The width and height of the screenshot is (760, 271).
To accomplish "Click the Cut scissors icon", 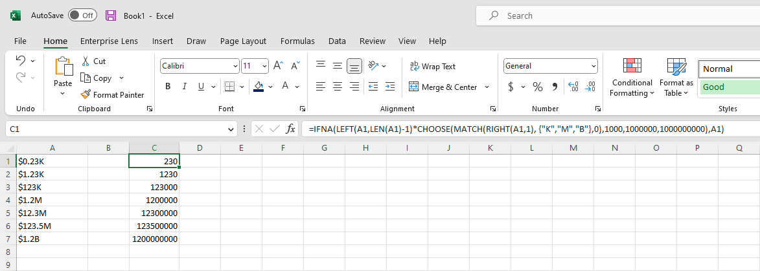I will [86, 61].
